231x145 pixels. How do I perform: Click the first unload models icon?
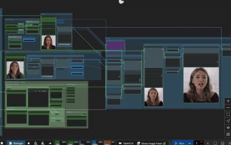click(x=36, y=143)
